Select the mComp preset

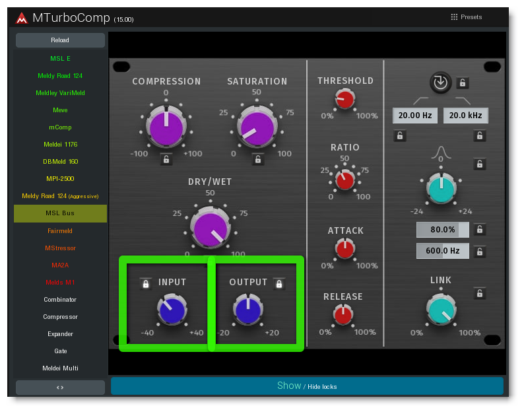[x=60, y=127]
